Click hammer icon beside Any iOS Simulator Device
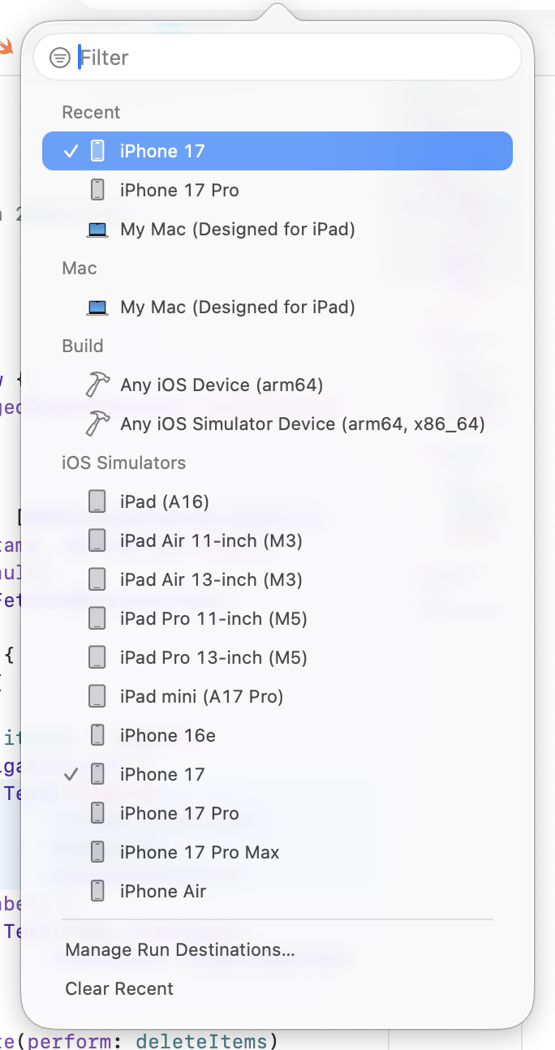555x1050 pixels. click(97, 424)
